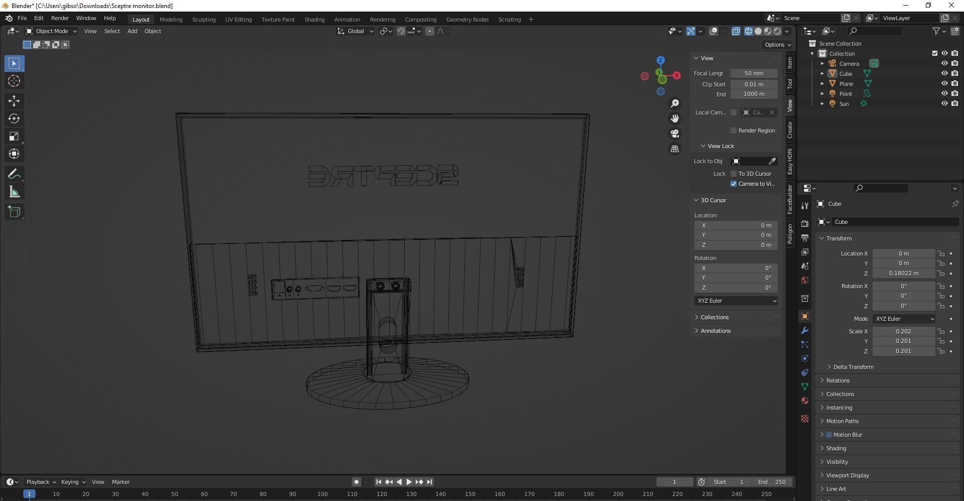This screenshot has width=964, height=501.
Task: Open the Object Data properties tab icon
Action: pyautogui.click(x=805, y=387)
